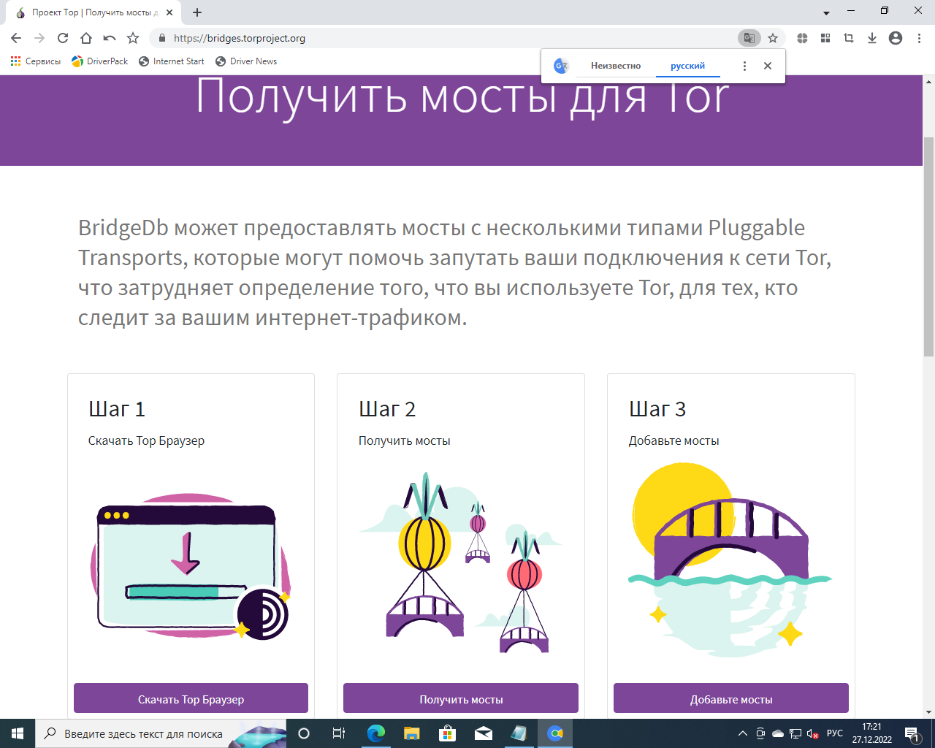
Task: Select the Проект Tor browser tab
Action: pyautogui.click(x=91, y=12)
